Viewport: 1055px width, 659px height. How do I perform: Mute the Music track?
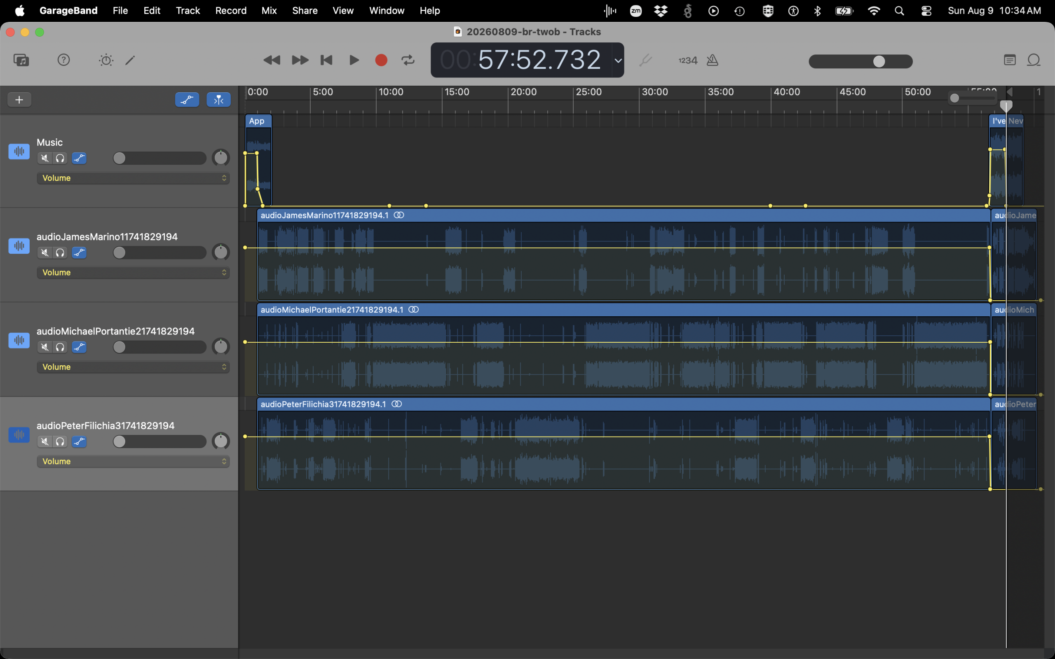coord(45,158)
